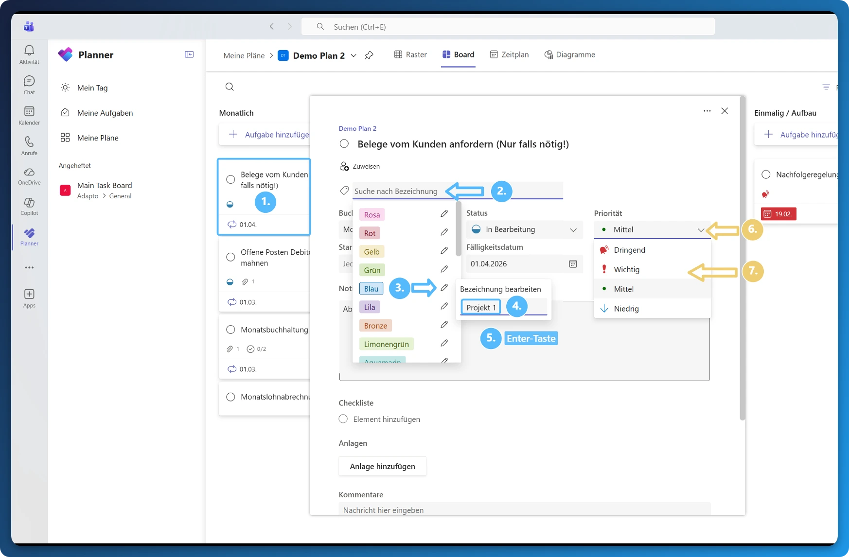Select the Planner app icon

coord(29,233)
